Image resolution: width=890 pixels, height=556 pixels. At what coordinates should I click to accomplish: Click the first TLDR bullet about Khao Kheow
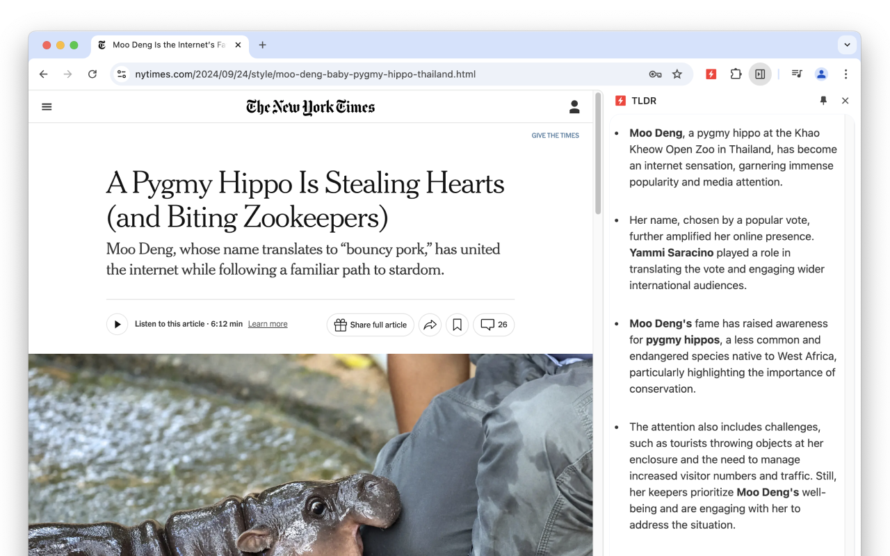point(733,158)
